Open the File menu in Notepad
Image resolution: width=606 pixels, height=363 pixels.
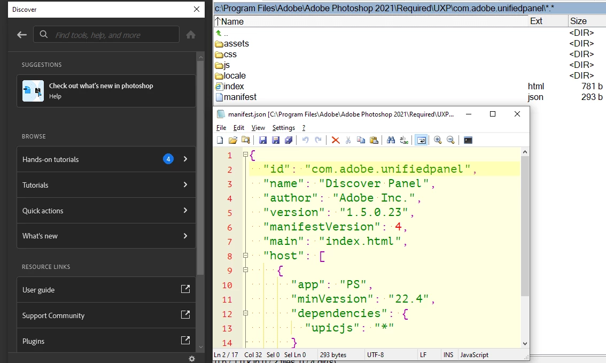(x=221, y=128)
